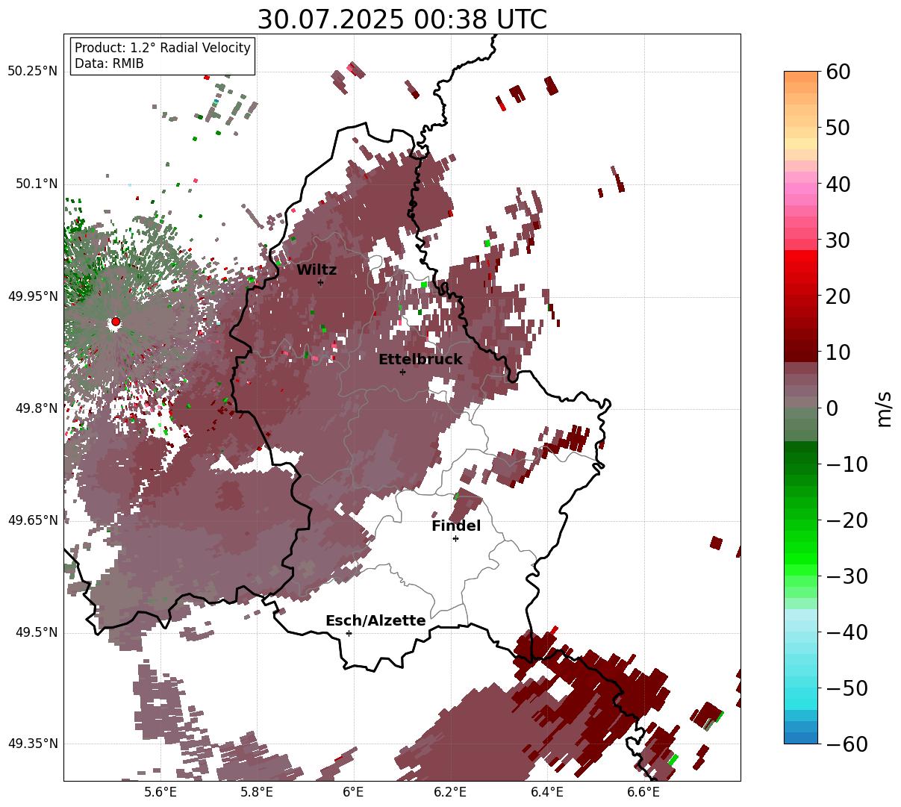Click the 5.8°E longitude label
901x807 pixels.
257,792
